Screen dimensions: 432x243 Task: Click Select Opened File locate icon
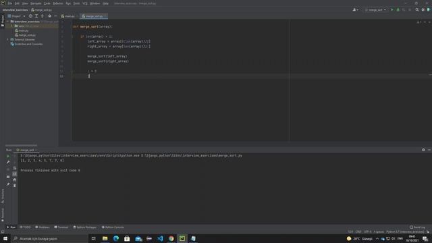point(30,16)
